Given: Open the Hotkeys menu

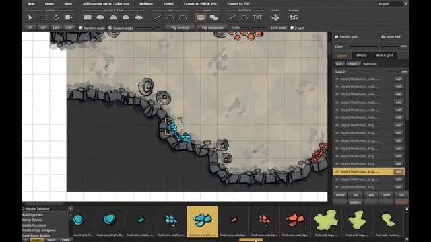Looking at the screenshot, I should pos(146,4).
